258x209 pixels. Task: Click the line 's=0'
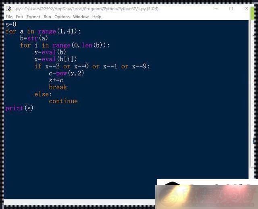tap(11, 24)
